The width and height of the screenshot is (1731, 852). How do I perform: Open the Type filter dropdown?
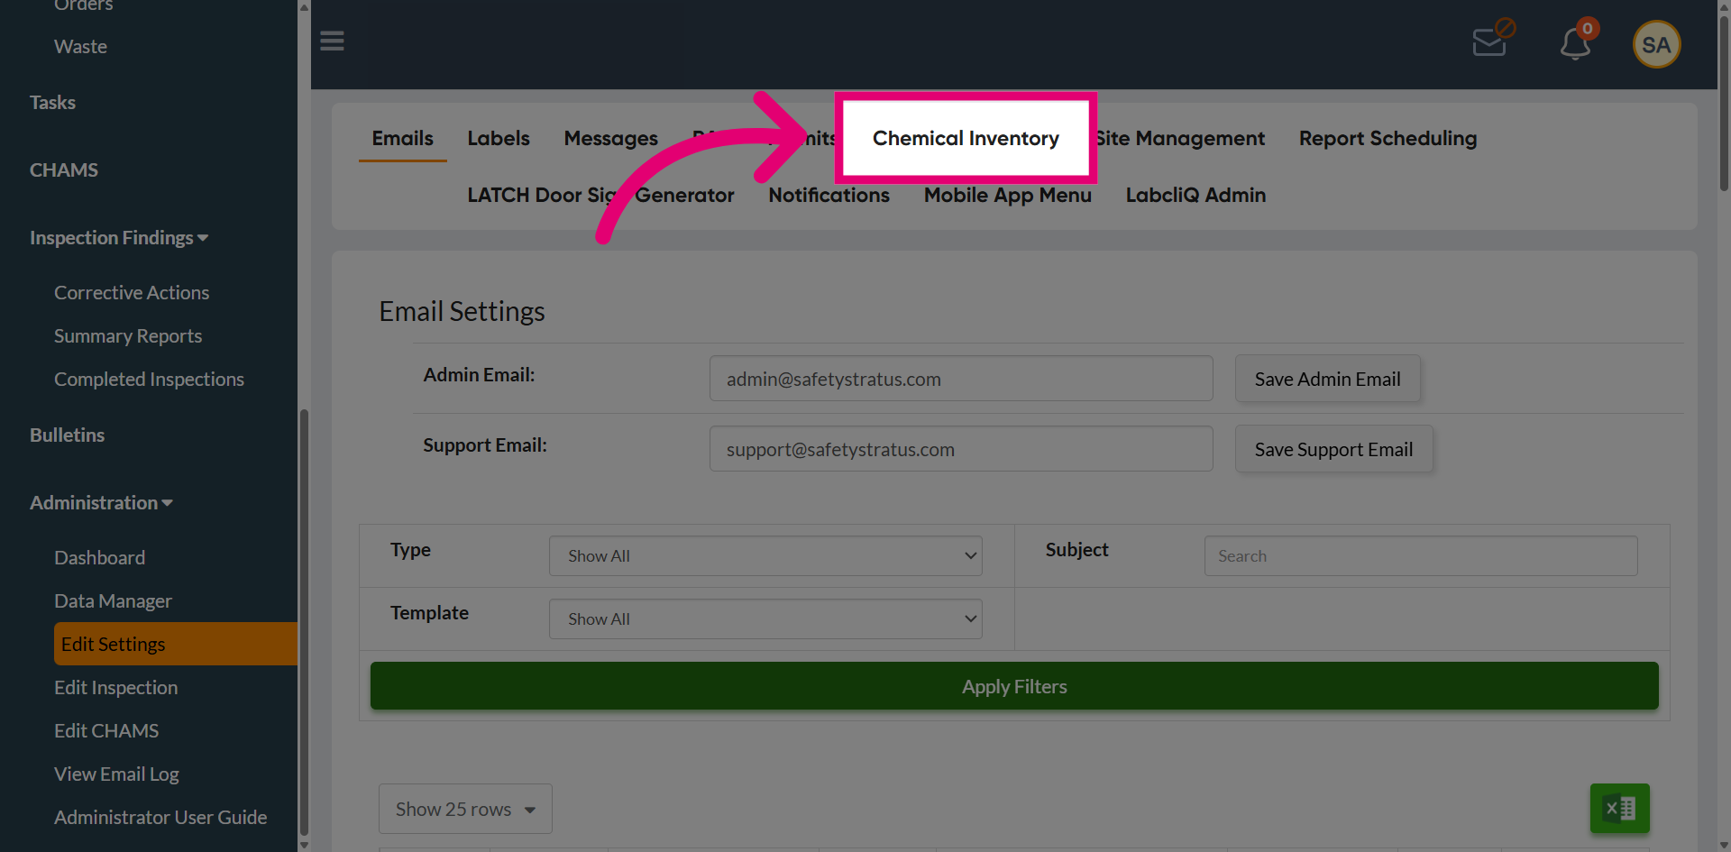765,555
